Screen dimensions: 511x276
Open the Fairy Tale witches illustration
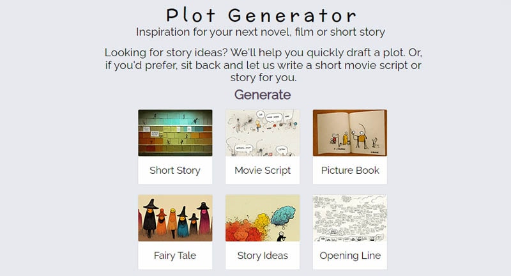click(x=175, y=218)
